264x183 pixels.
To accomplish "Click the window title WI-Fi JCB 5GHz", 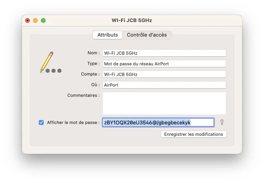I will 132,20.
